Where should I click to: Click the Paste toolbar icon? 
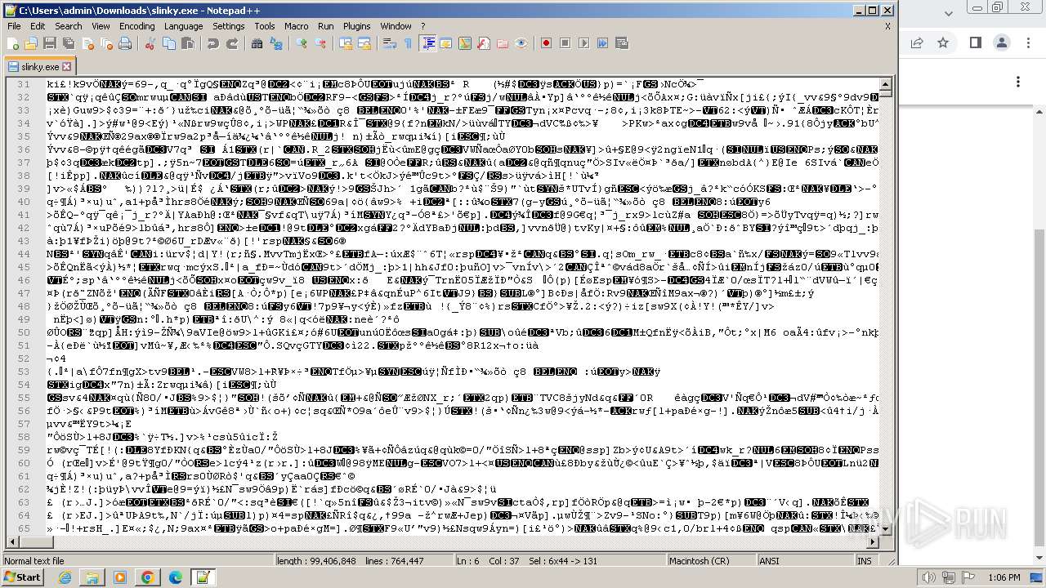(x=186, y=43)
